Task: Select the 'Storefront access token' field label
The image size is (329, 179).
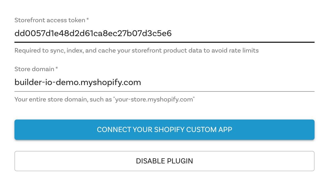Action: (x=49, y=20)
